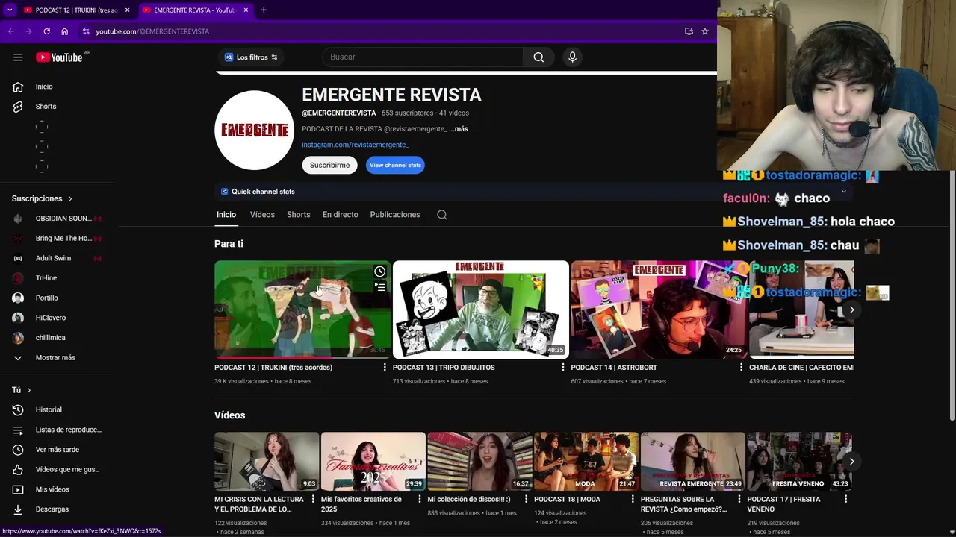
Task: Click PODCAST 14 | ASTROBORT title
Action: coord(614,368)
